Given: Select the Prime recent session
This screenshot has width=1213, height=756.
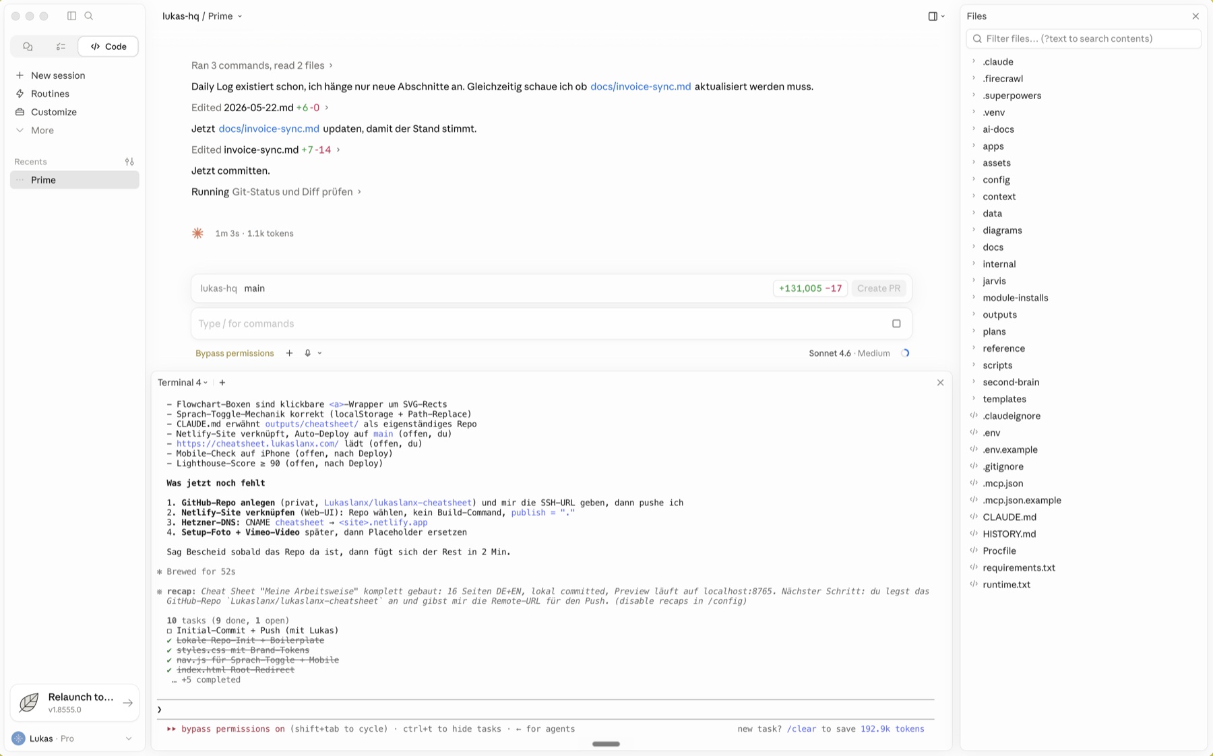Looking at the screenshot, I should click(x=74, y=180).
